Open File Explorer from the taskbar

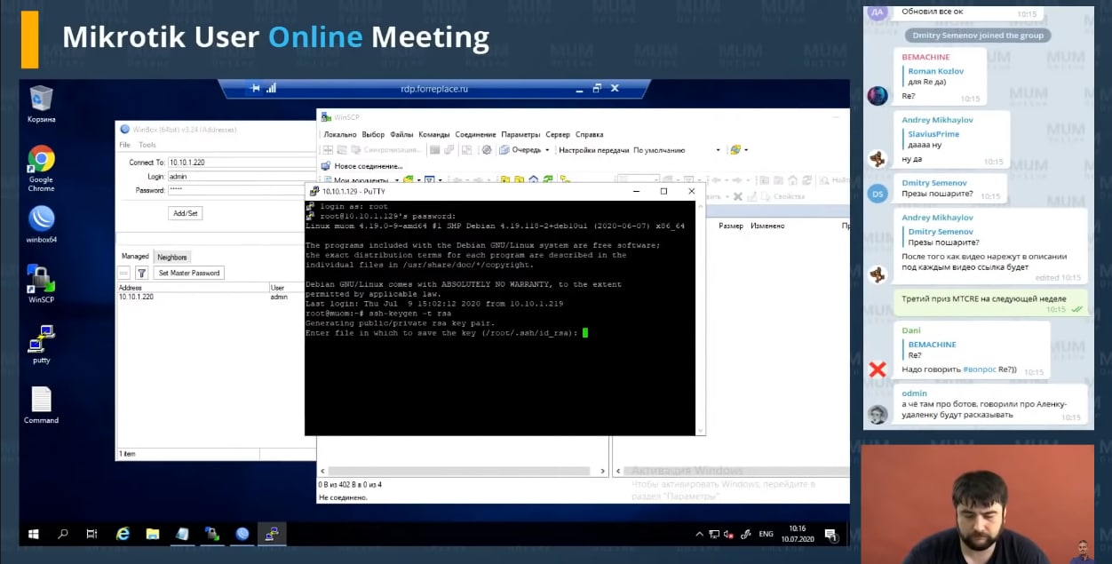(152, 534)
